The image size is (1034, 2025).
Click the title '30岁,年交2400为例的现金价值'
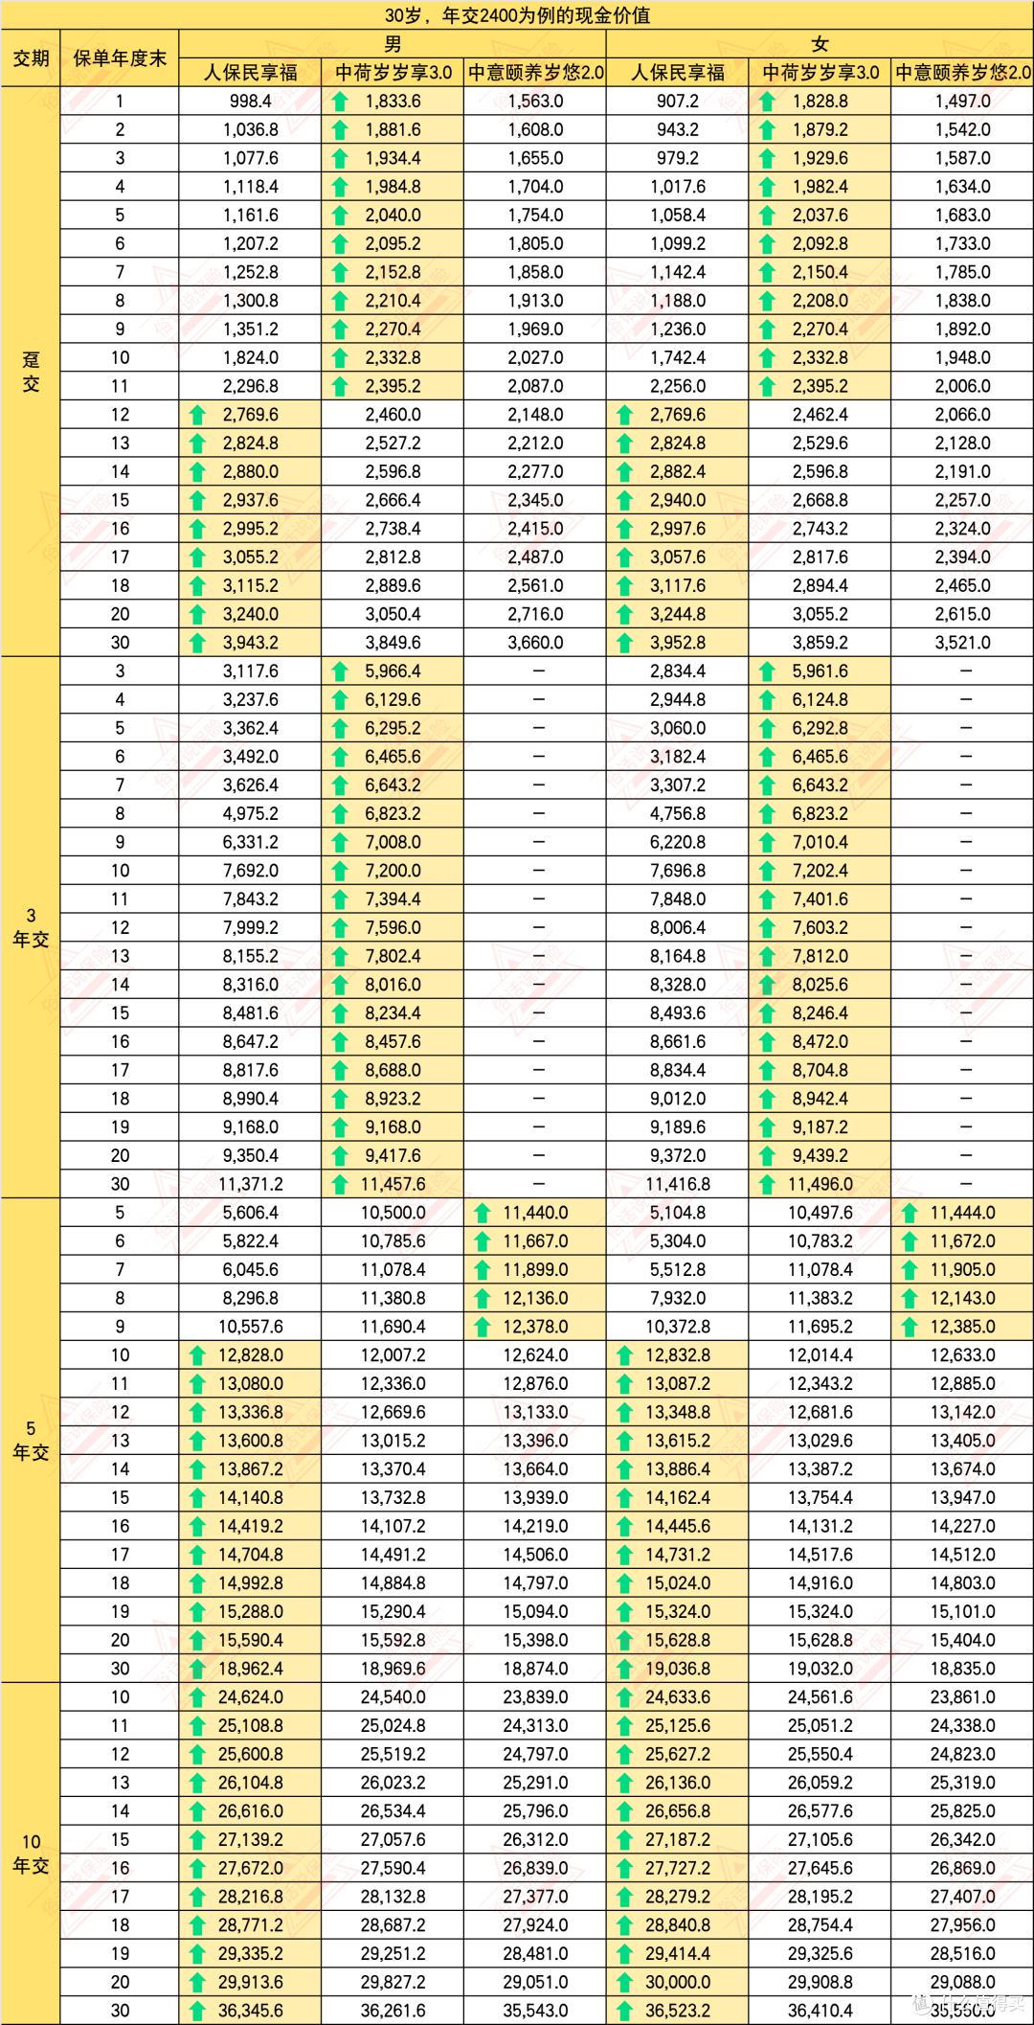517,15
